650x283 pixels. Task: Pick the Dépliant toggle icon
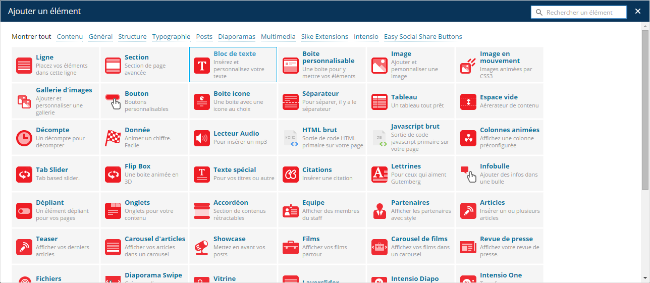click(24, 211)
